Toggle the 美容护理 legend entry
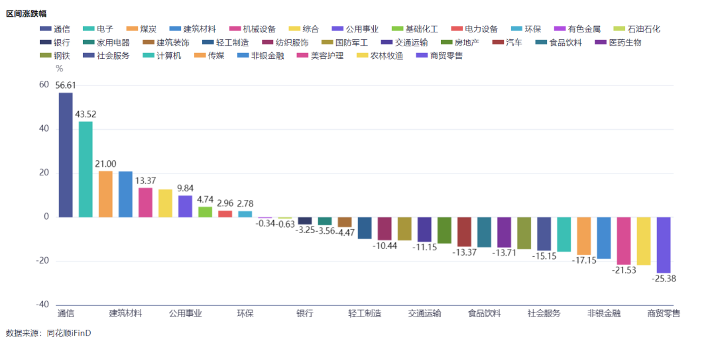Viewport: 716px width, 341px height. (x=320, y=57)
